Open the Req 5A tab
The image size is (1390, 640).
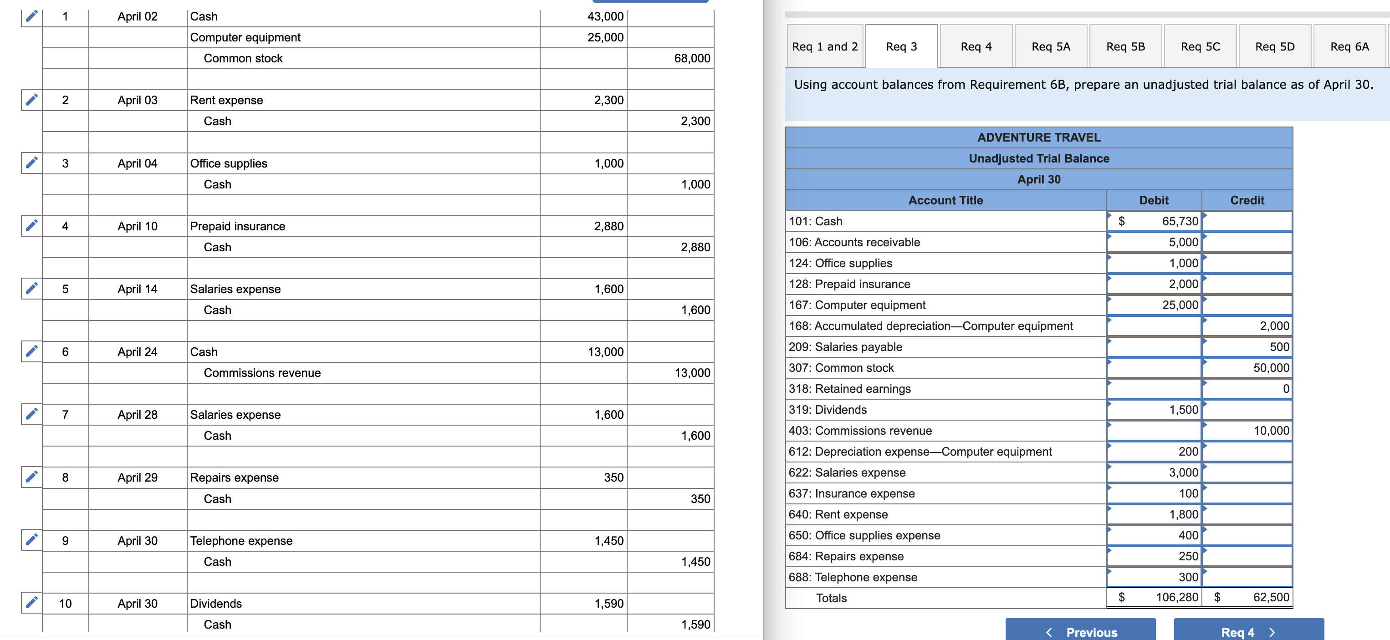1050,46
